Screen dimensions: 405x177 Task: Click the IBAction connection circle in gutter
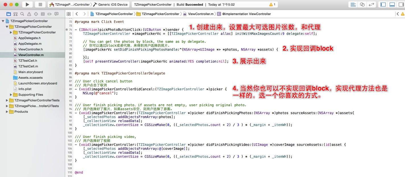coord(67,29)
